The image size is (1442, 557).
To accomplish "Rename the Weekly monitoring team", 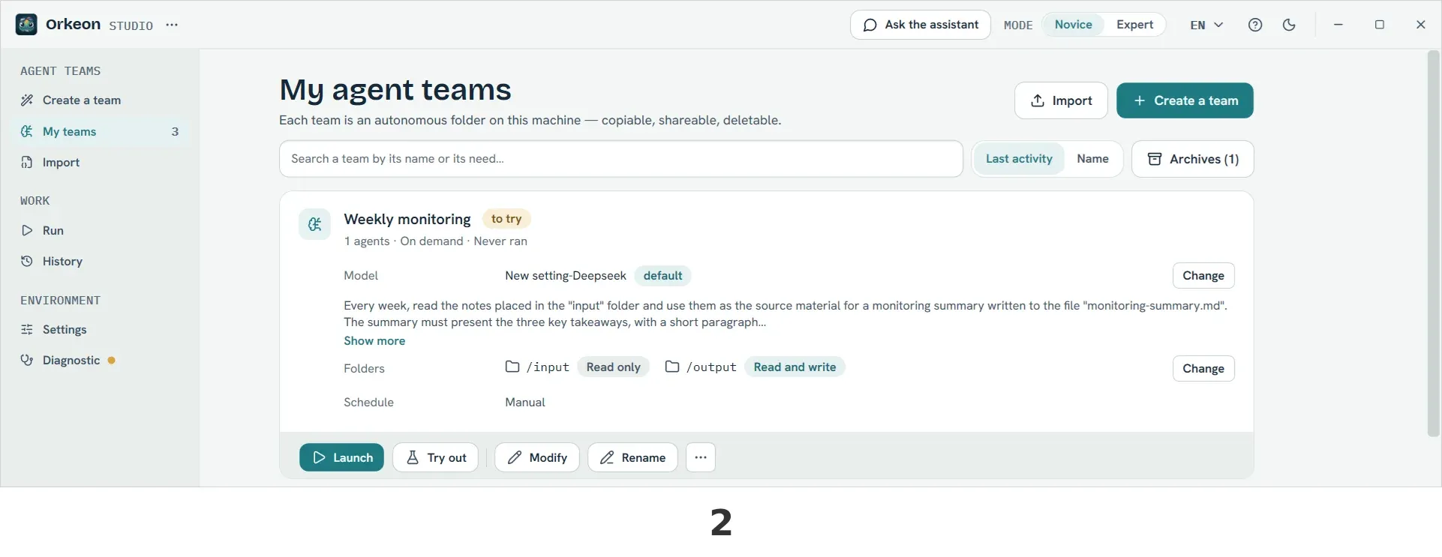I will pos(632,457).
